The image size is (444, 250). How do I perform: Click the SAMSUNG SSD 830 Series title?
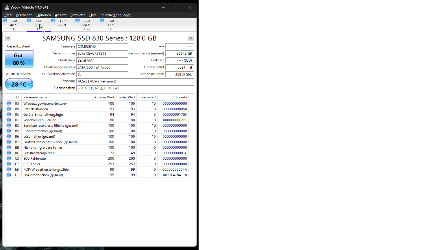(99, 38)
